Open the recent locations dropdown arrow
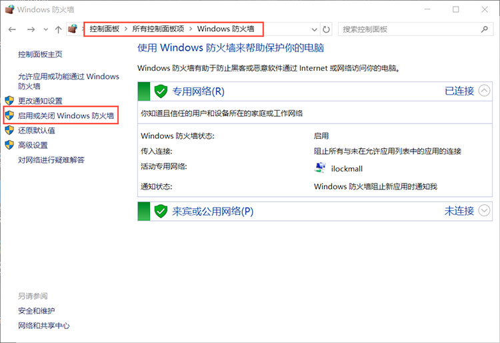 [45, 29]
